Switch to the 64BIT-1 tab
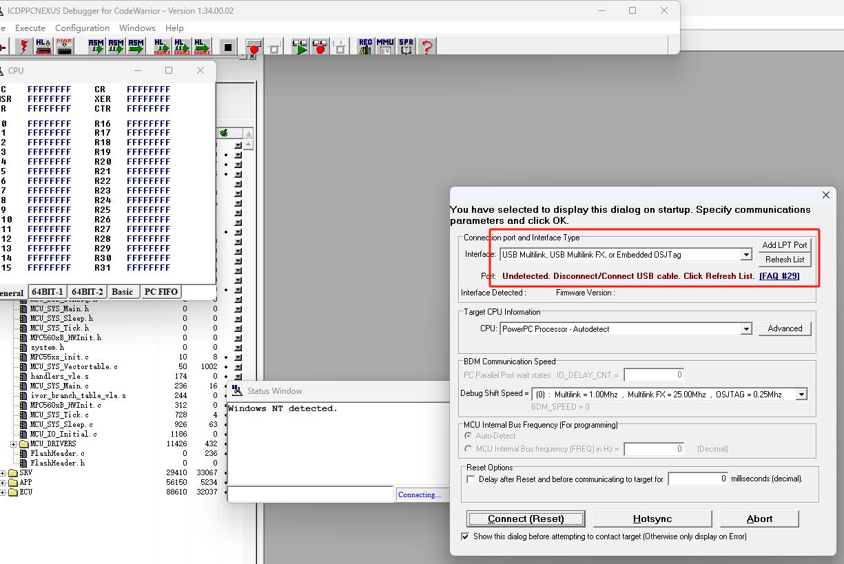 pyautogui.click(x=48, y=292)
